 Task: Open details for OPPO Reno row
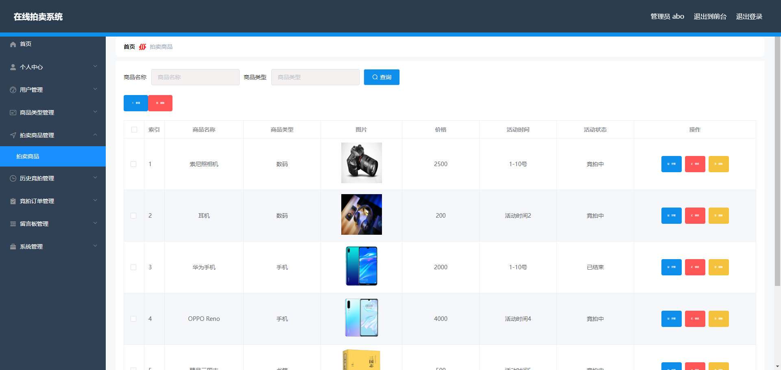(671, 319)
